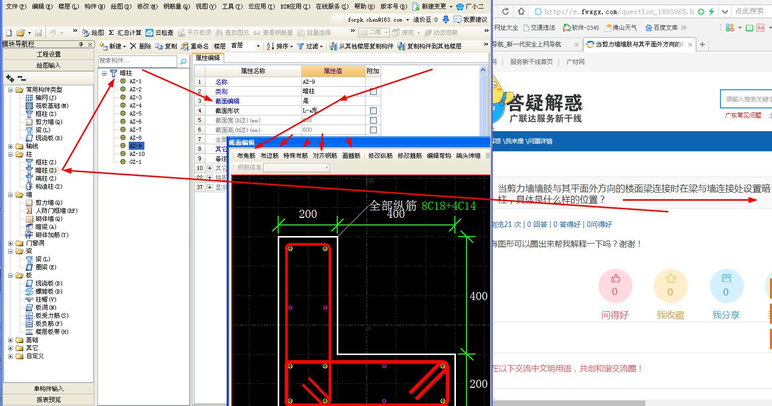Click the 云检查 cloud check icon

pos(149,33)
